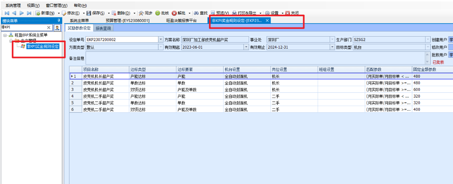Click the 解批 unapprove button
Viewport: 453px width, 184px height.
point(178,13)
